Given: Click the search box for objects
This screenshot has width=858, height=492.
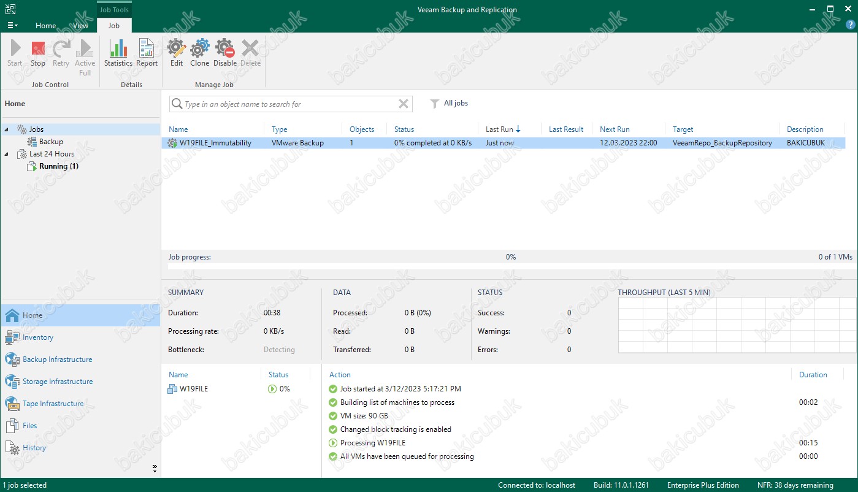Looking at the screenshot, I should (x=291, y=104).
